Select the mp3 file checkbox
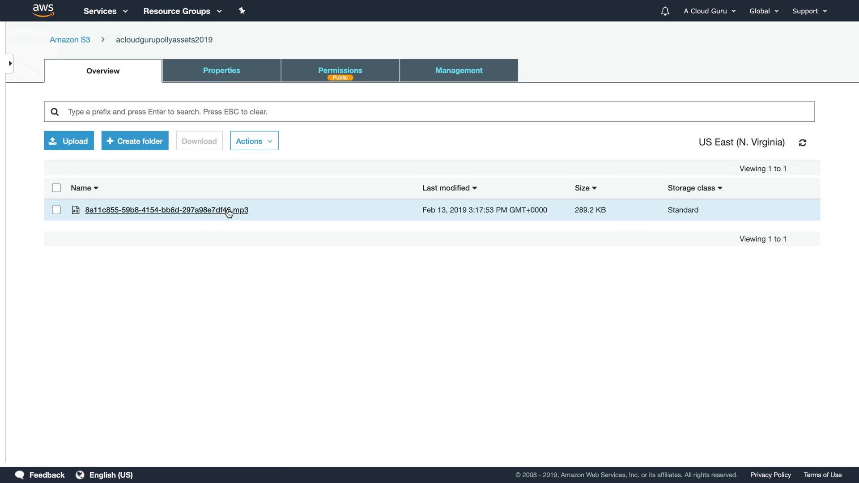This screenshot has width=859, height=483. click(x=56, y=210)
